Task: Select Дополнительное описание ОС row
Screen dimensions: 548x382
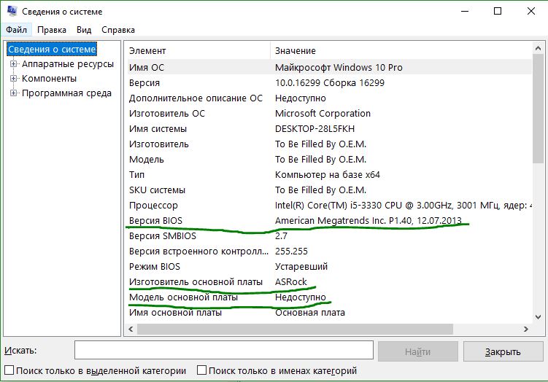Action: point(329,98)
